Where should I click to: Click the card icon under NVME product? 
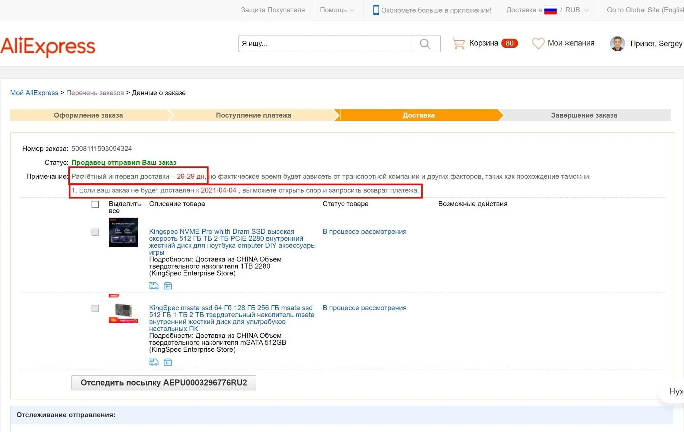[168, 286]
